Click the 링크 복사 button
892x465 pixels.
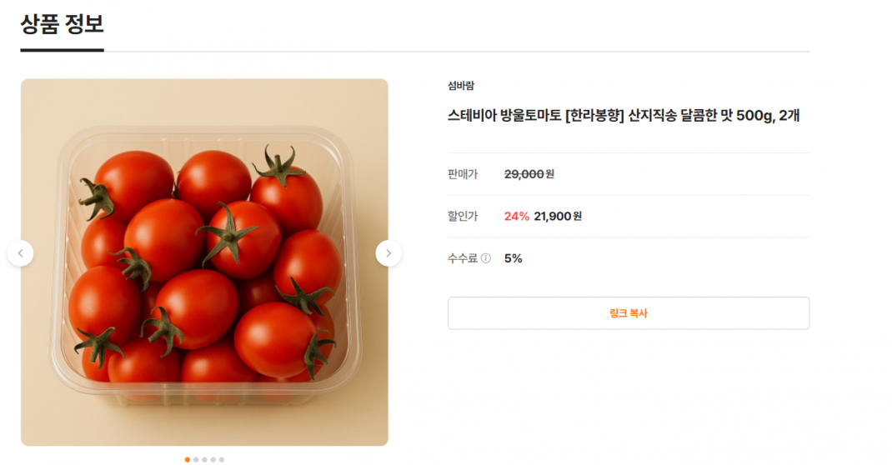pos(628,313)
